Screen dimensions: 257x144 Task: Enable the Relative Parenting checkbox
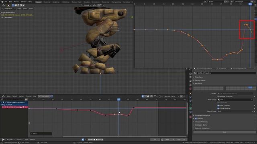218,96
